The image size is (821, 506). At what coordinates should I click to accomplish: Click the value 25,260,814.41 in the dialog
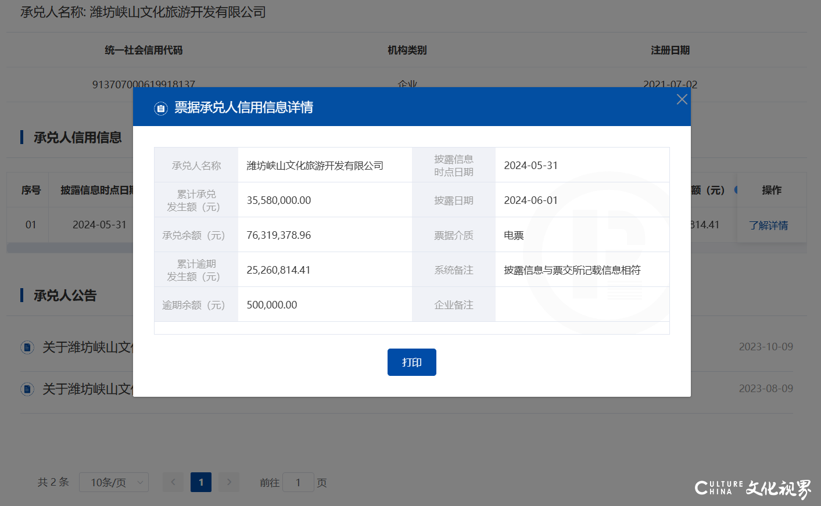point(278,270)
